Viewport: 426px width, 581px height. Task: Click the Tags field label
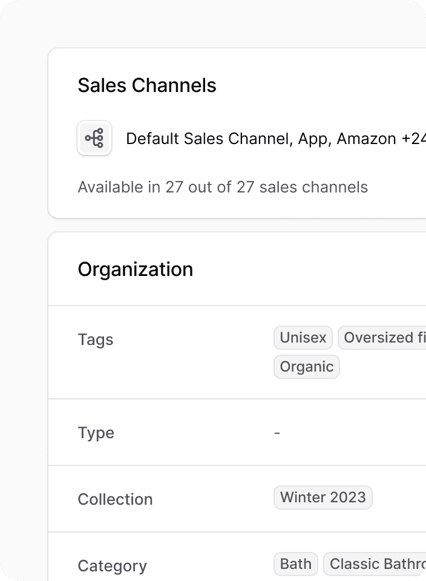[x=96, y=340]
